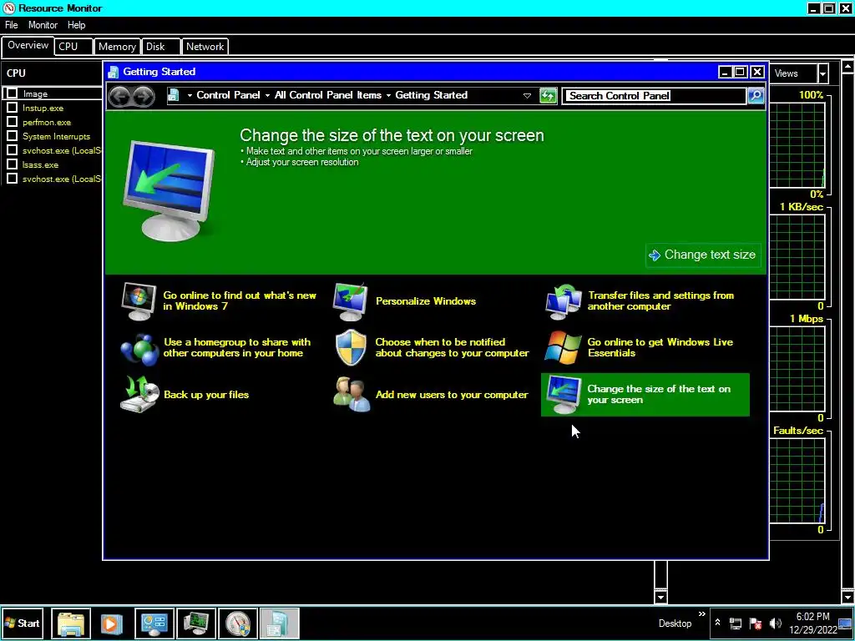Click the homegroup spheres icon
Screen dimensions: 855x641
(139, 349)
